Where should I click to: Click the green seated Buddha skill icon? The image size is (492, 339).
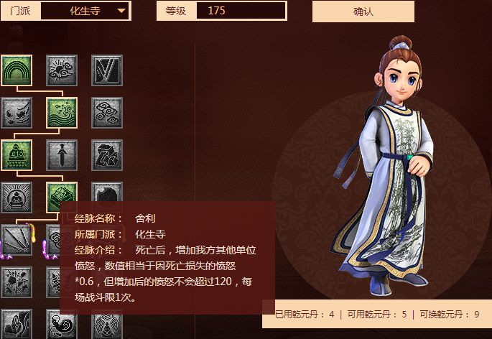coord(17,155)
